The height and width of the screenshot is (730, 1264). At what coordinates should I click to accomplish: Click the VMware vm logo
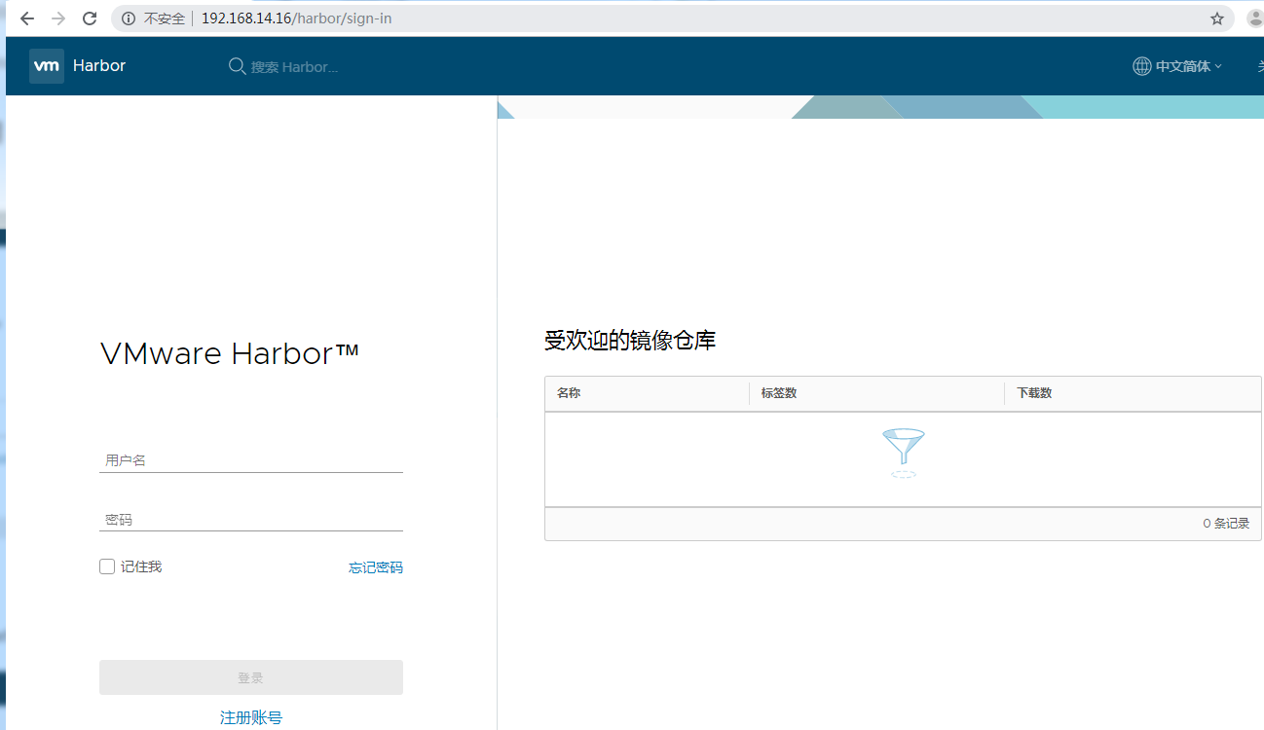(47, 66)
